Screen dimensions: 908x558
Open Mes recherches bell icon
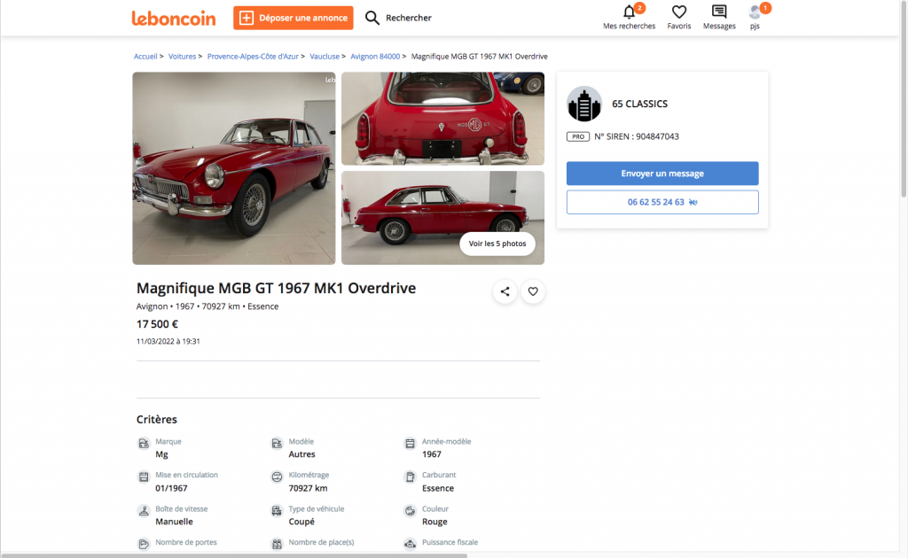pos(629,12)
